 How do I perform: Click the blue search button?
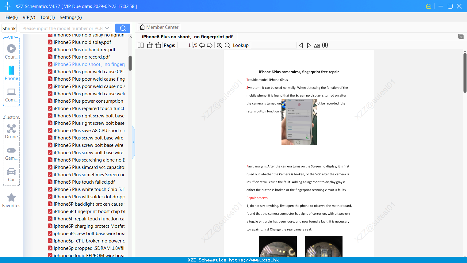123,28
